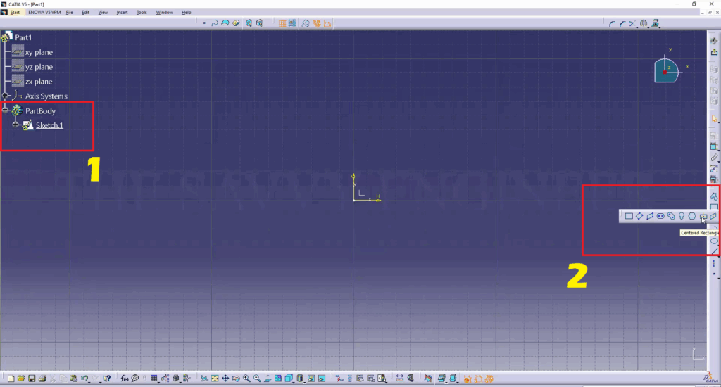
Task: Collapse the PartBody tree node
Action: [6, 110]
